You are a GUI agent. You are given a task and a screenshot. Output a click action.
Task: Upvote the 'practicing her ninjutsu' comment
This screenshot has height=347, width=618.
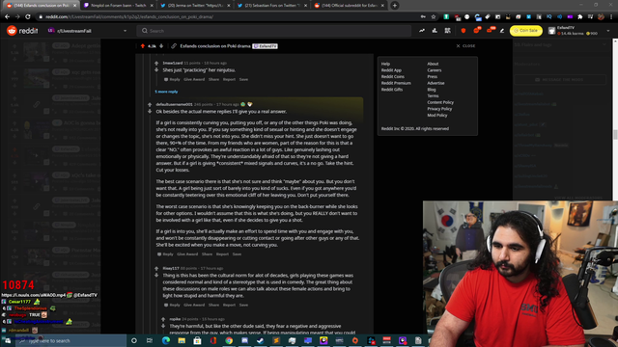coord(156,63)
